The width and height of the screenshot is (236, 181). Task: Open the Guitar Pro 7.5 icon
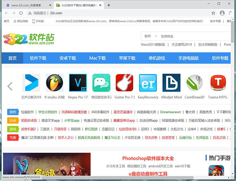(124, 83)
